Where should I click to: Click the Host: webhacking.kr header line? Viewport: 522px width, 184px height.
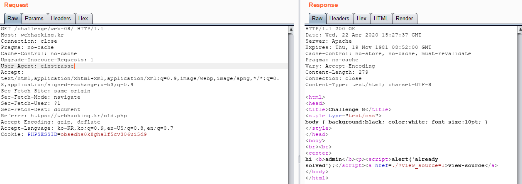32,35
